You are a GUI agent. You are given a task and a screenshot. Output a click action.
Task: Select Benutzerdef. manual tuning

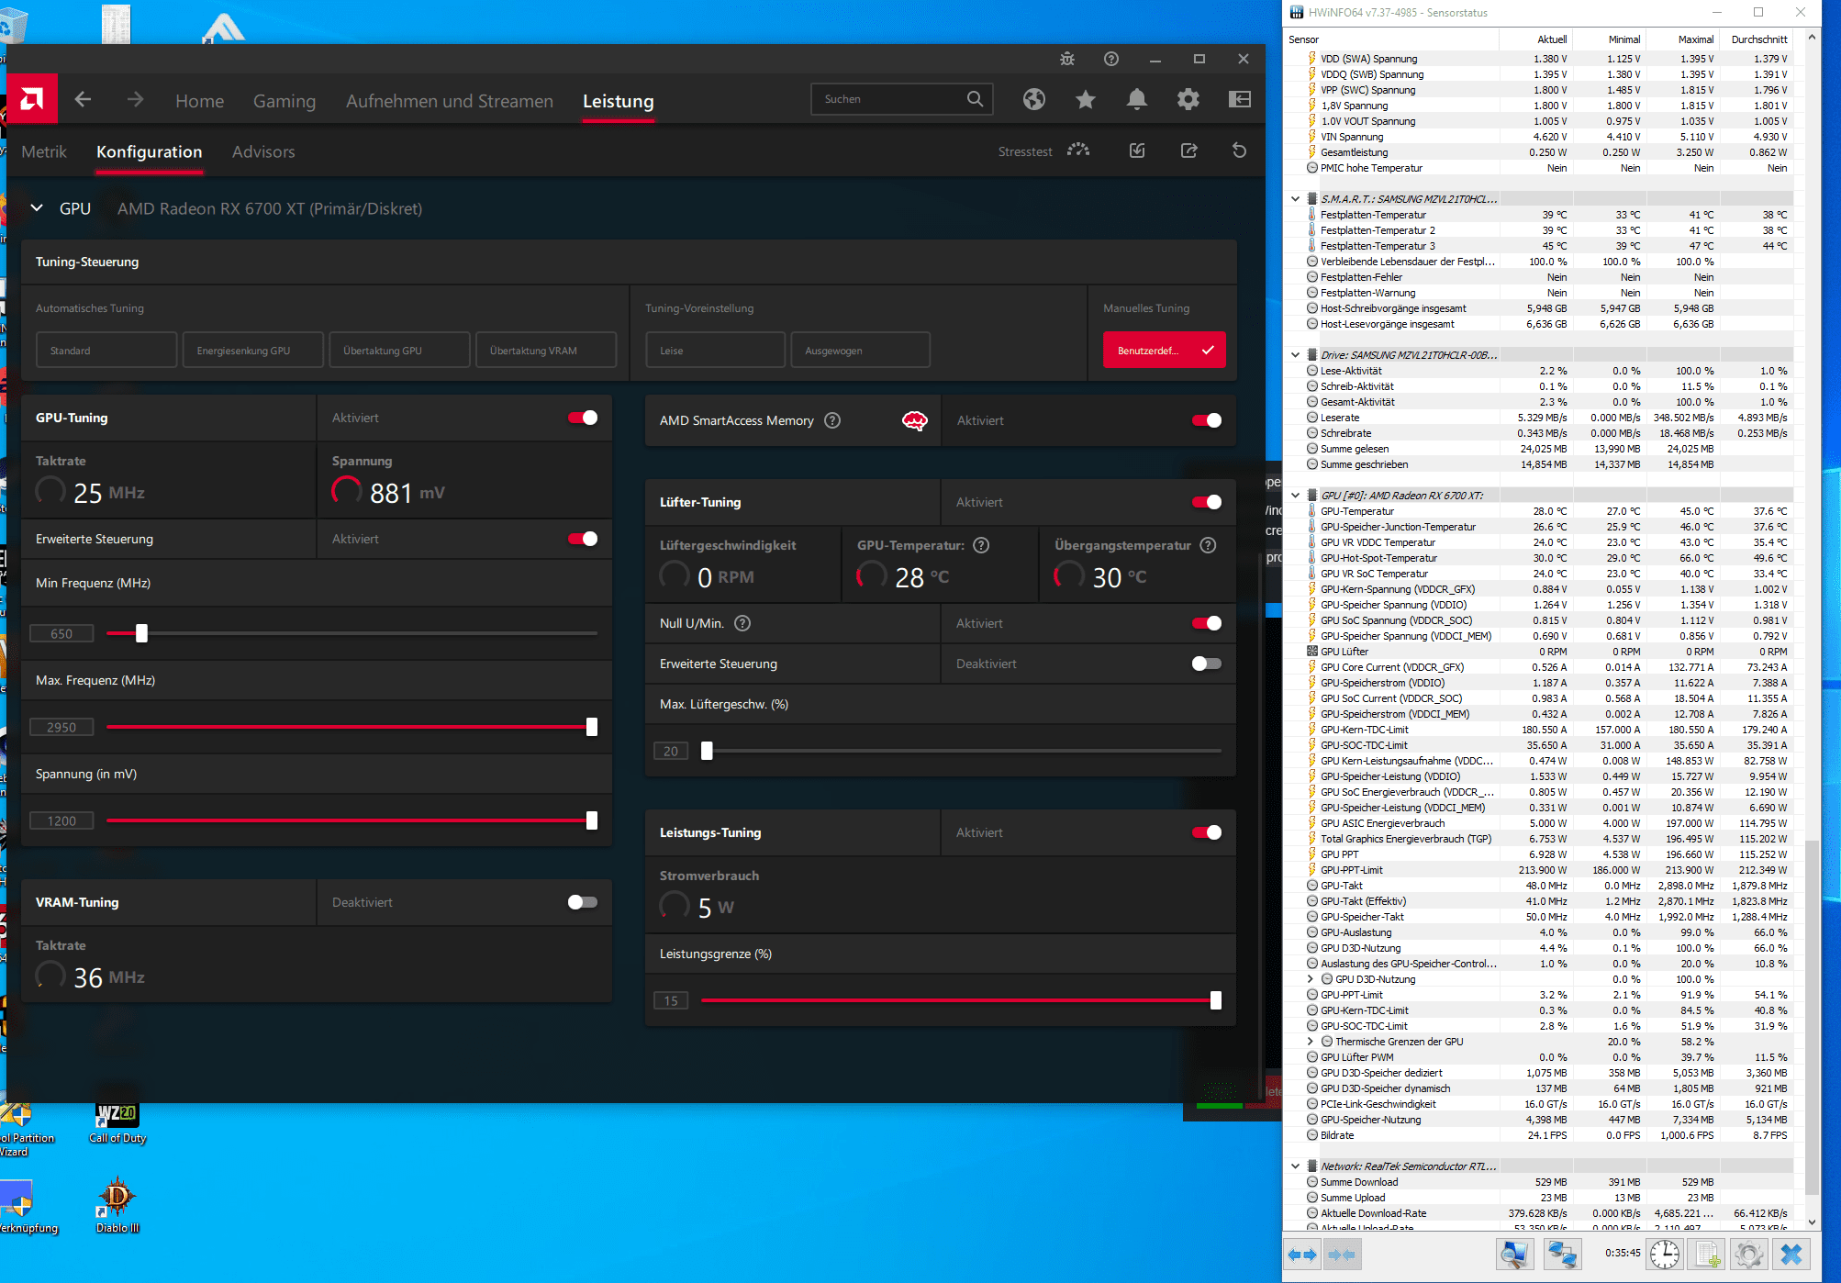(1164, 351)
